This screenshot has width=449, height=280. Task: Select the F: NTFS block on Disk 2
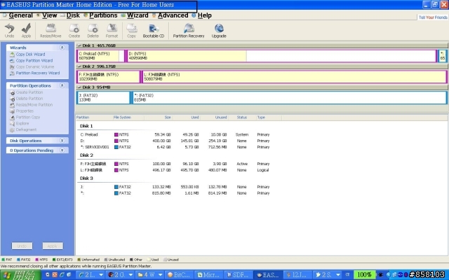[108, 77]
